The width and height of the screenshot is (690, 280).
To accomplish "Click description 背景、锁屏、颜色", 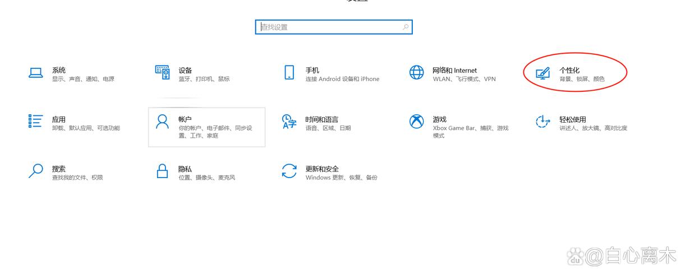I will [582, 79].
